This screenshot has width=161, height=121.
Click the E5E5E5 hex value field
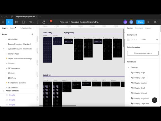coord(133,40)
